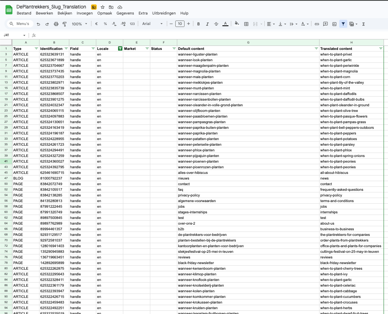
Task: Open the Default content column filter
Action: tap(316, 49)
